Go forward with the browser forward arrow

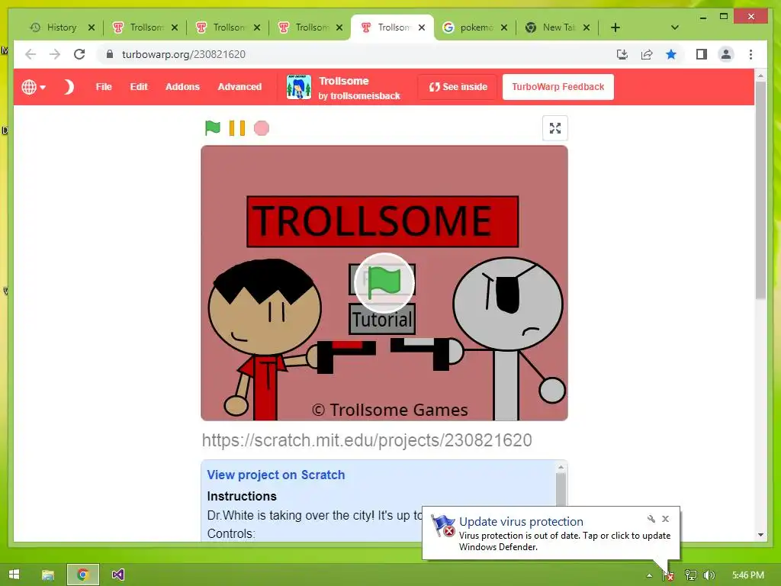tap(55, 54)
